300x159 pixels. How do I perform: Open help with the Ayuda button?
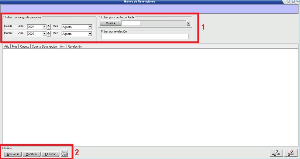coord(276,153)
